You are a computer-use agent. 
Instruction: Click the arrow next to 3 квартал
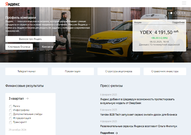tap(27, 98)
